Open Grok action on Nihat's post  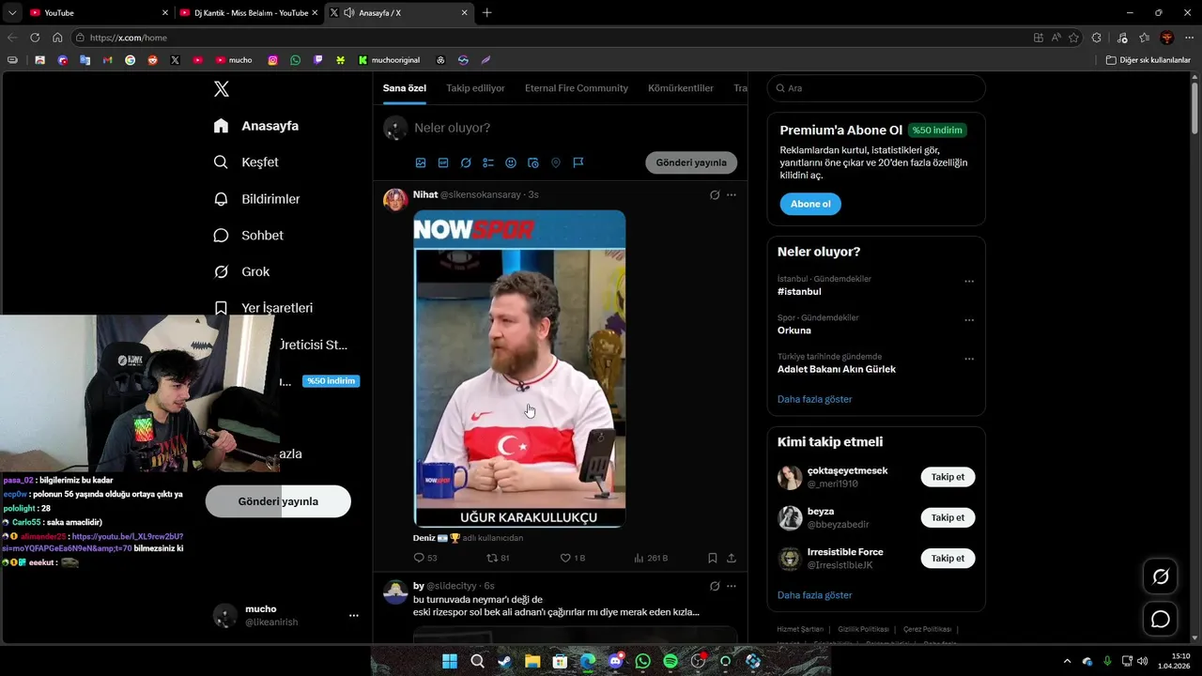click(715, 195)
